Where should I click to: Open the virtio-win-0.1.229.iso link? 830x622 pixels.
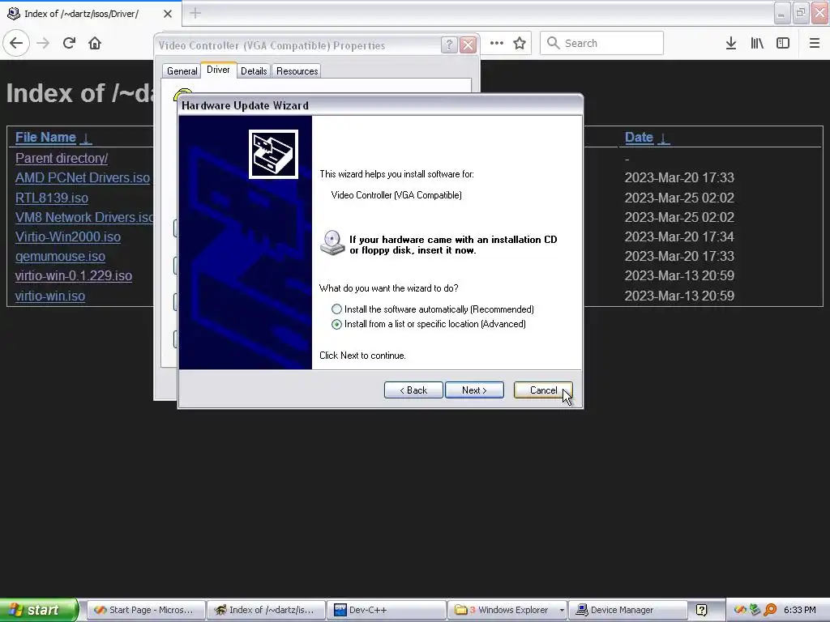click(x=74, y=276)
